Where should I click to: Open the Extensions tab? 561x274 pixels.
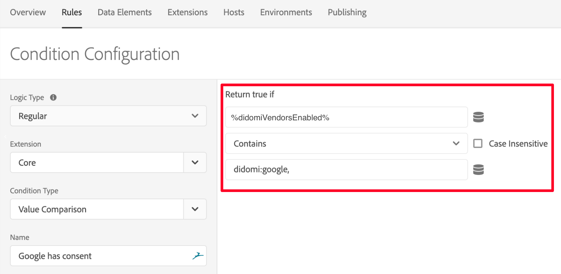188,12
